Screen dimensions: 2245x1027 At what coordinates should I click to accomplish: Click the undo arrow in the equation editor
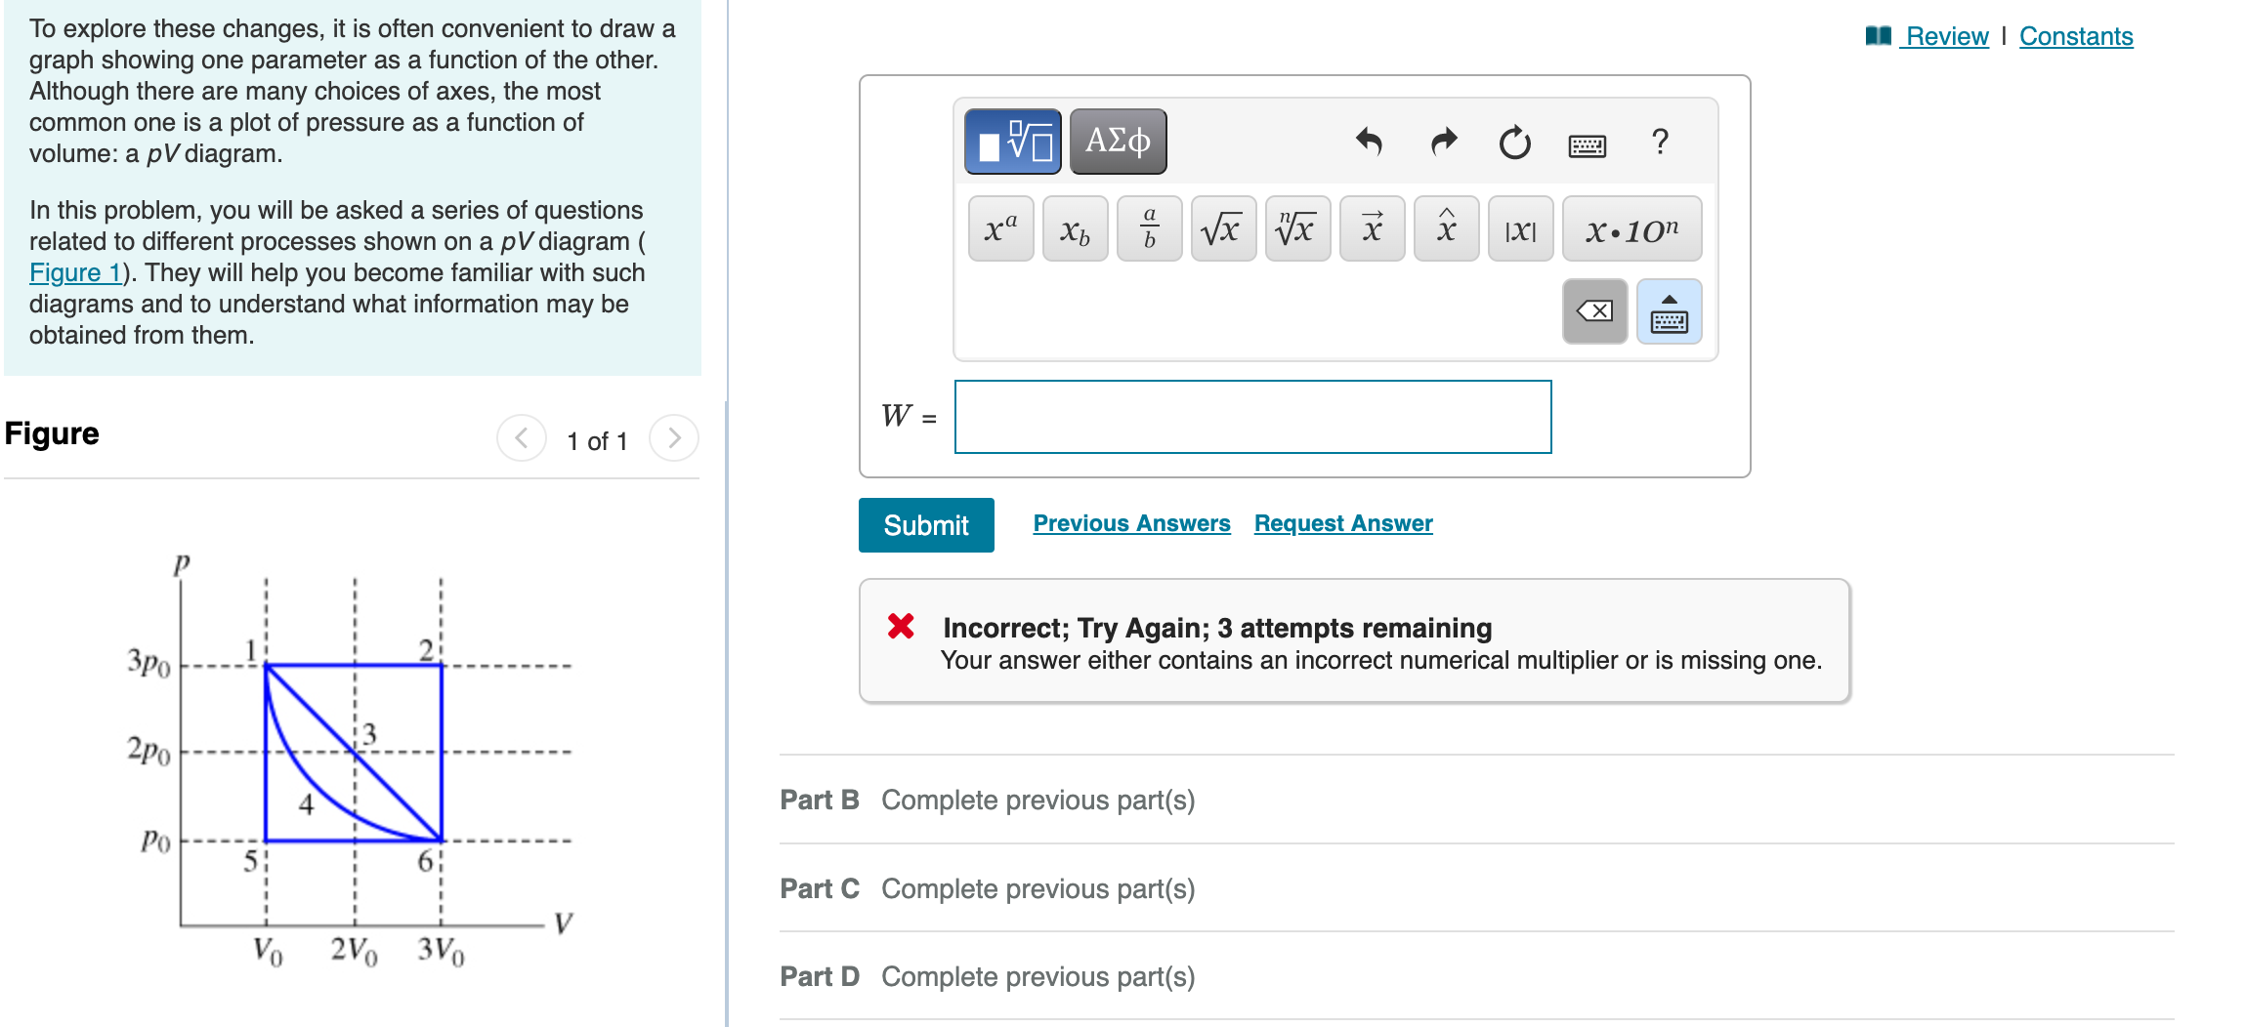pyautogui.click(x=1369, y=142)
